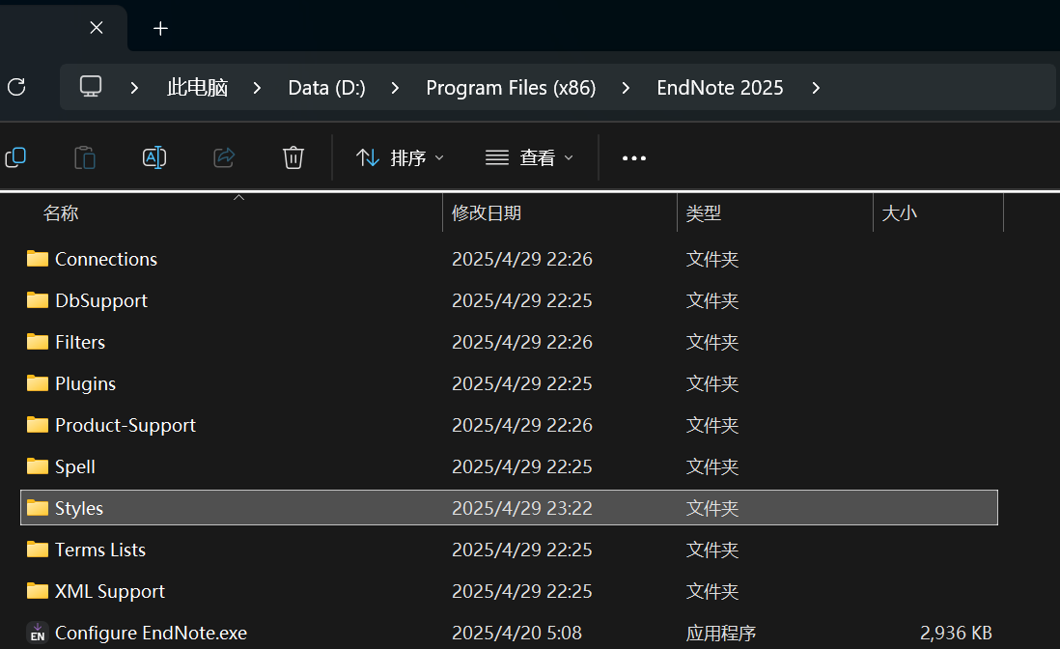This screenshot has width=1060, height=649.
Task: Select the Styles folder name
Action: point(79,508)
